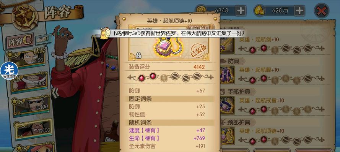
Task: Select Whitebeard hero portrait in lineup
Action: (x=29, y=83)
